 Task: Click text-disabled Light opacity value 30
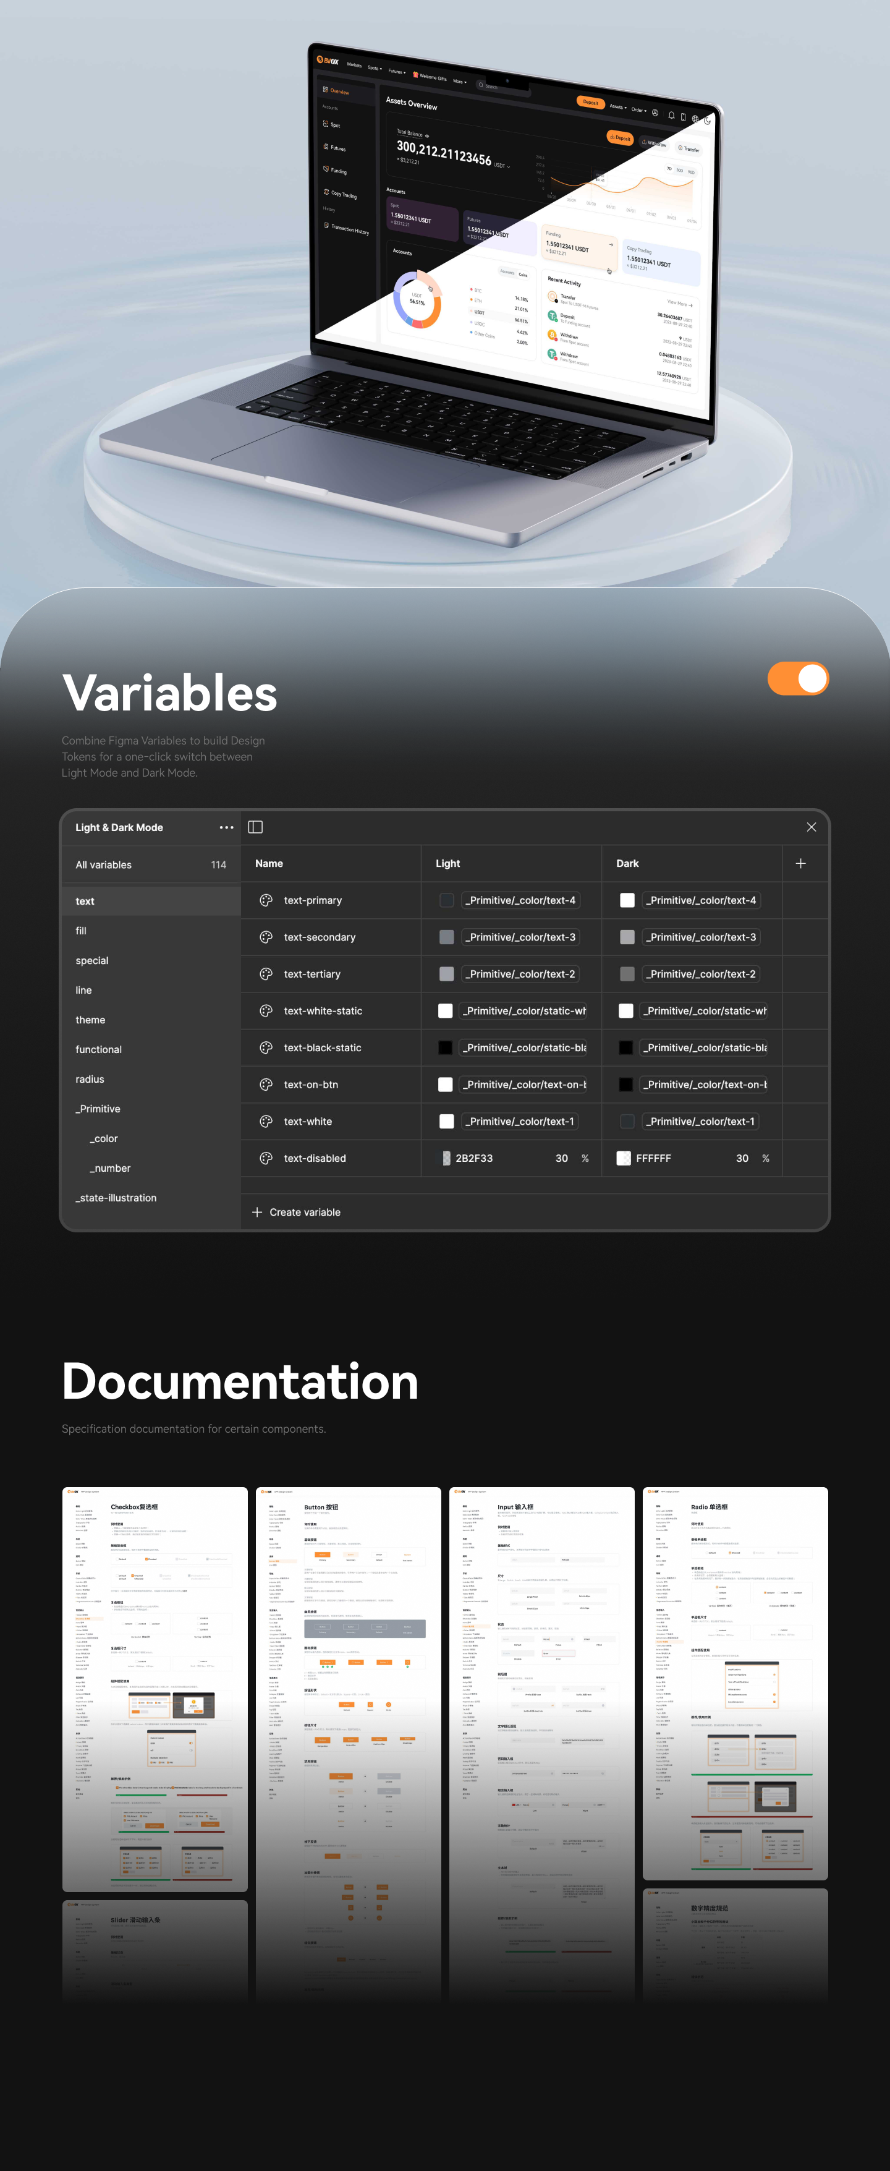tap(562, 1158)
